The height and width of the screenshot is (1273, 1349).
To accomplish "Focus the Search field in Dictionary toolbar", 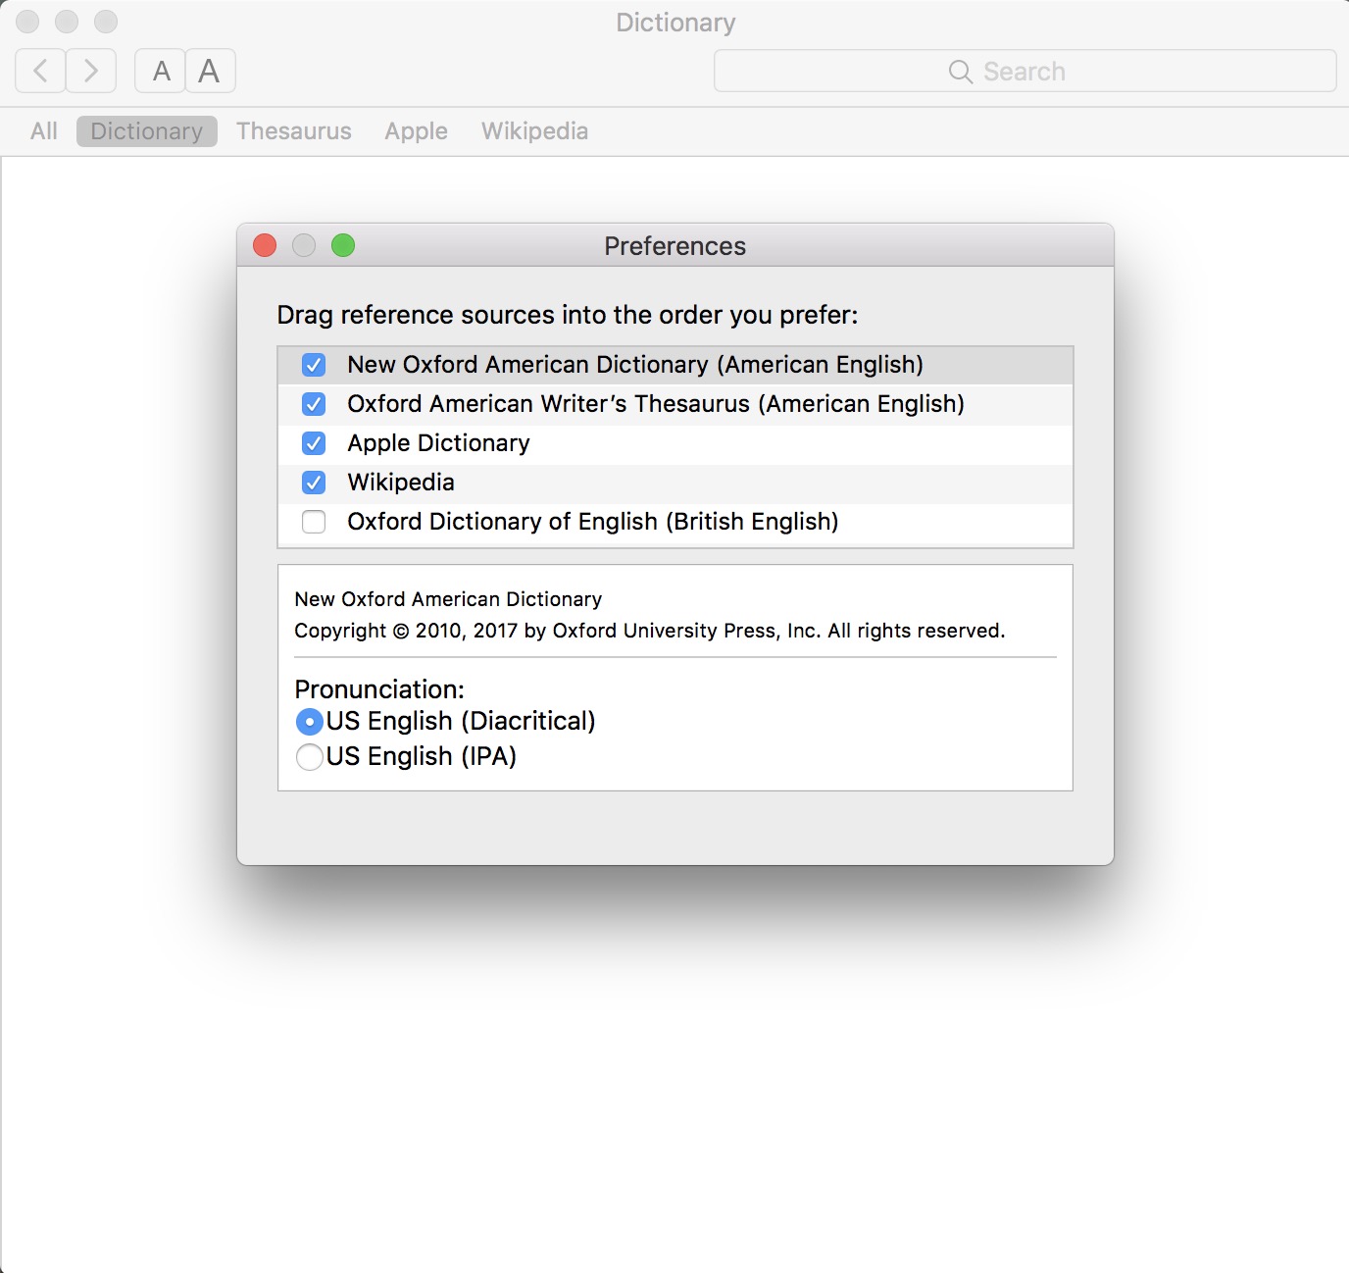I will (1024, 71).
